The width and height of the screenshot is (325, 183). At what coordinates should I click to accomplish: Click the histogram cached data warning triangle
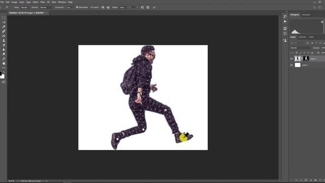[x=322, y=21]
